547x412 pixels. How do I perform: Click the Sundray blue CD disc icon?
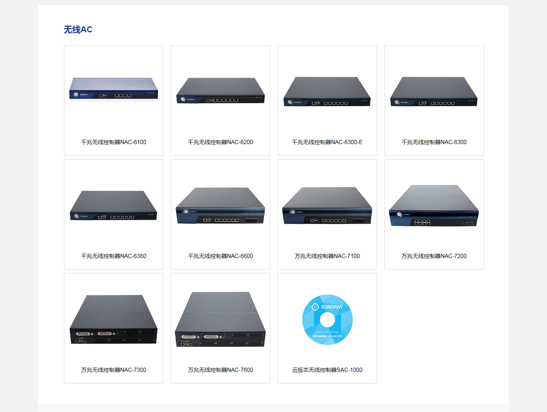327,319
